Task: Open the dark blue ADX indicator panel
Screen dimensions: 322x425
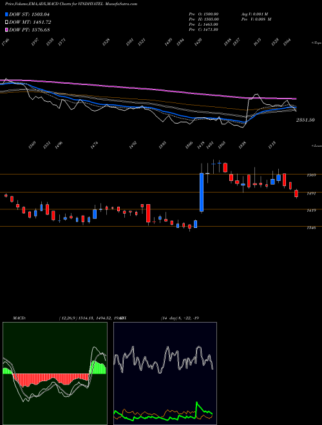Action: [165, 373]
